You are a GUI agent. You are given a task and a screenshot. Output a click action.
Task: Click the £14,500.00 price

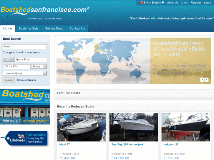[x=120, y=158]
